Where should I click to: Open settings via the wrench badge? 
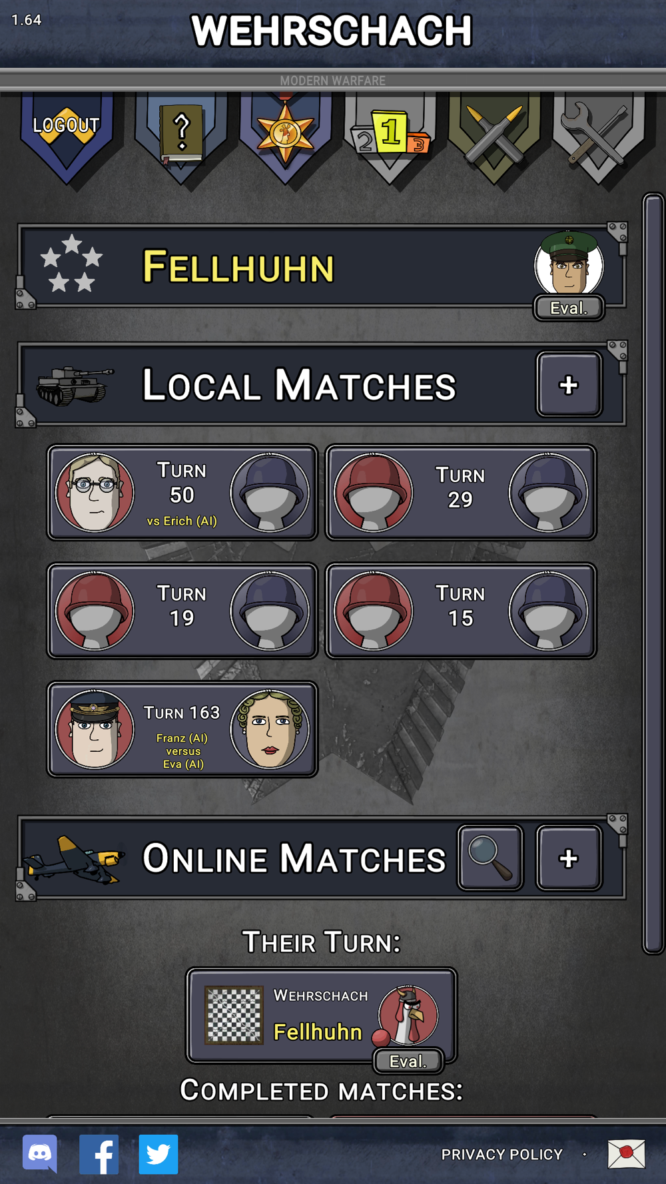pyautogui.click(x=598, y=137)
